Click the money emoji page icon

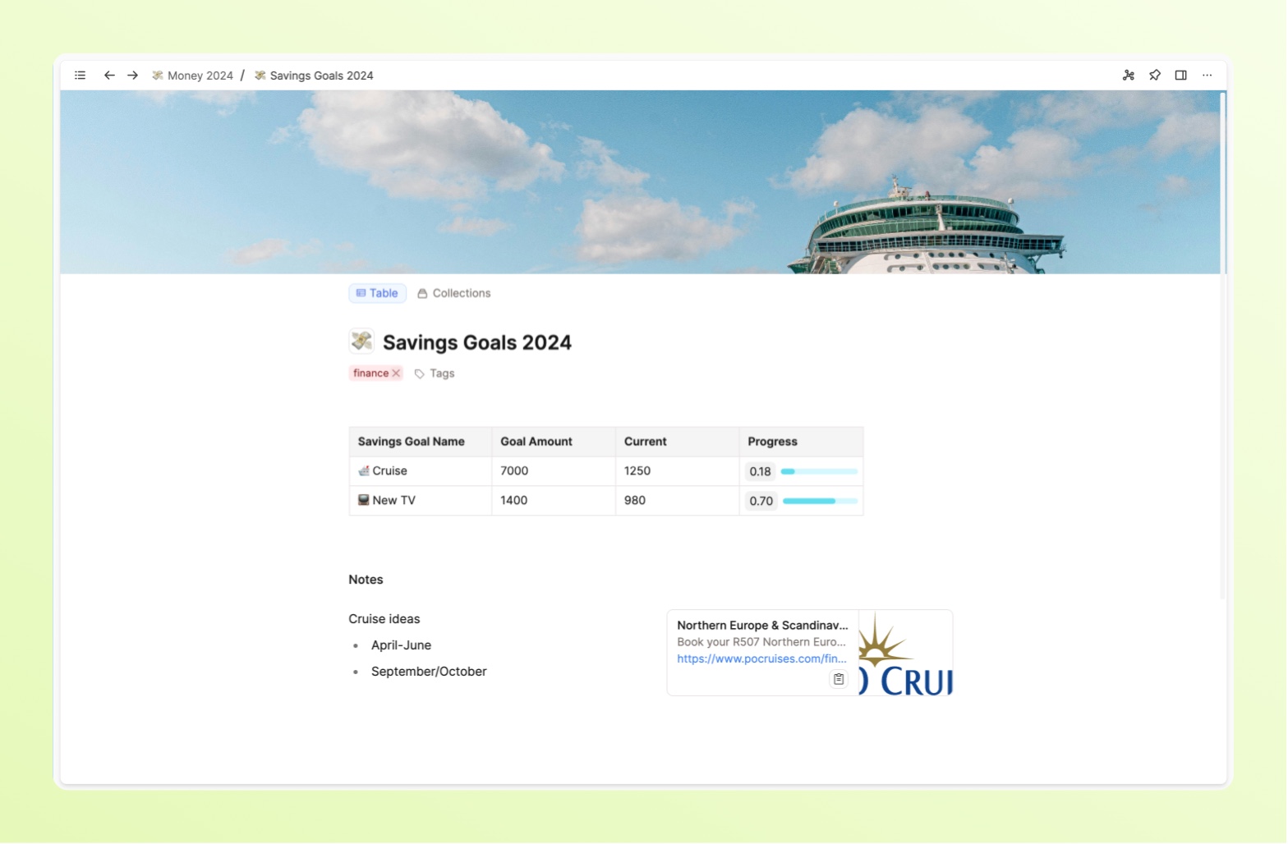pyautogui.click(x=361, y=342)
